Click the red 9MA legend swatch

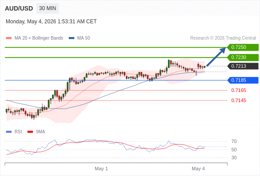pyautogui.click(x=30, y=132)
